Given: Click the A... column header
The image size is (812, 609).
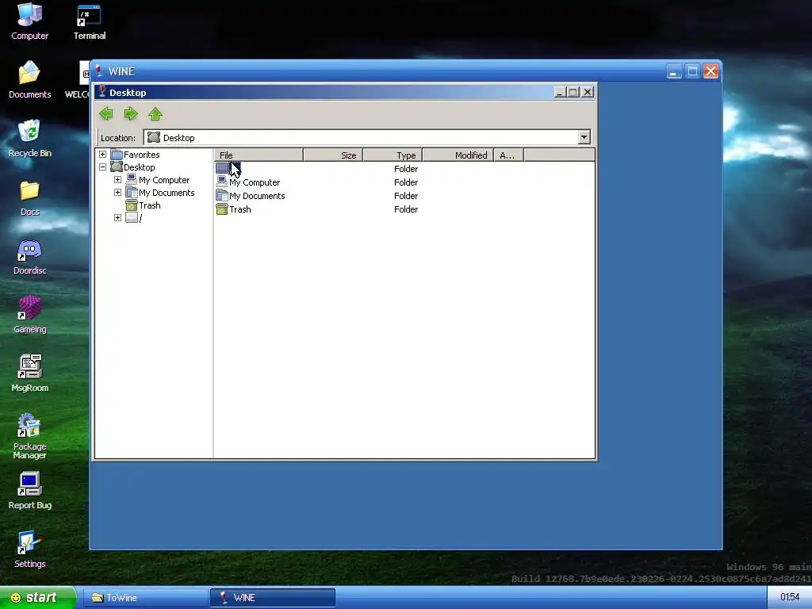Looking at the screenshot, I should click(x=508, y=155).
